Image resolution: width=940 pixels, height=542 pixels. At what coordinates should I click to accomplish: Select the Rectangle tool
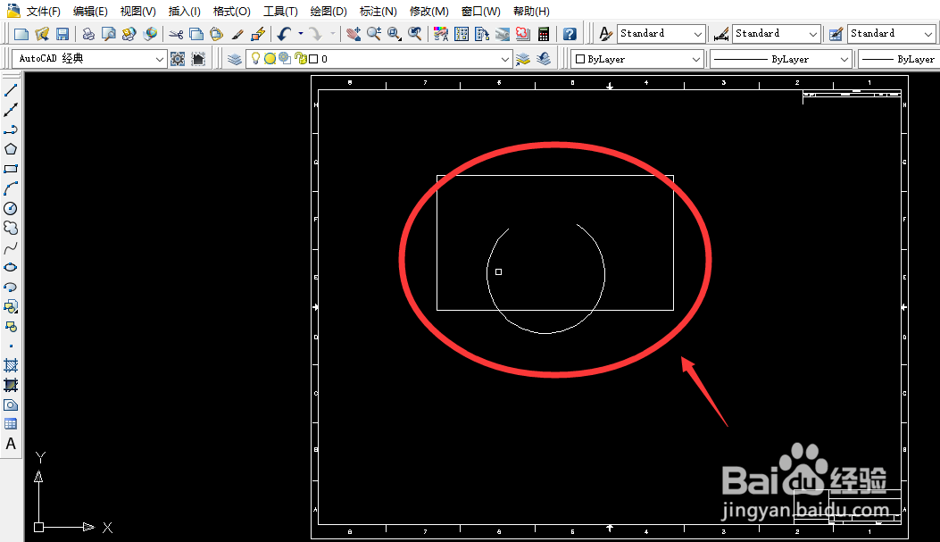click(x=11, y=169)
